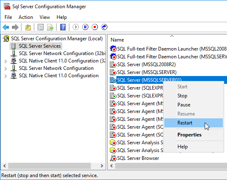227x180 pixels.
Task: Click the SQL Full-text Filter Daemon Launcher (MSSQLSERV icon
Action: tap(113, 56)
